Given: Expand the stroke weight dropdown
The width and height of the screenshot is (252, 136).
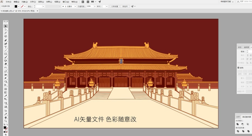Looking at the screenshot, I should pyautogui.click(x=43, y=6).
